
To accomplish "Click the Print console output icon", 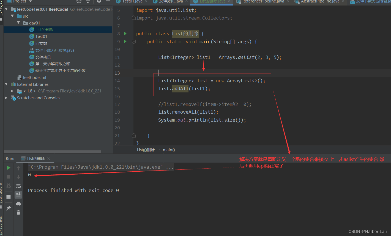I will (18, 204).
